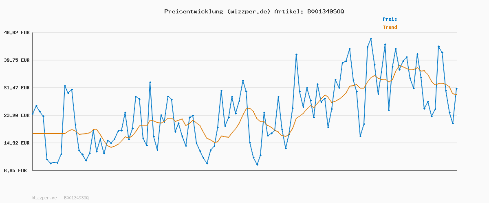
Task: Select the first price data point at left
Action: [x=33, y=114]
